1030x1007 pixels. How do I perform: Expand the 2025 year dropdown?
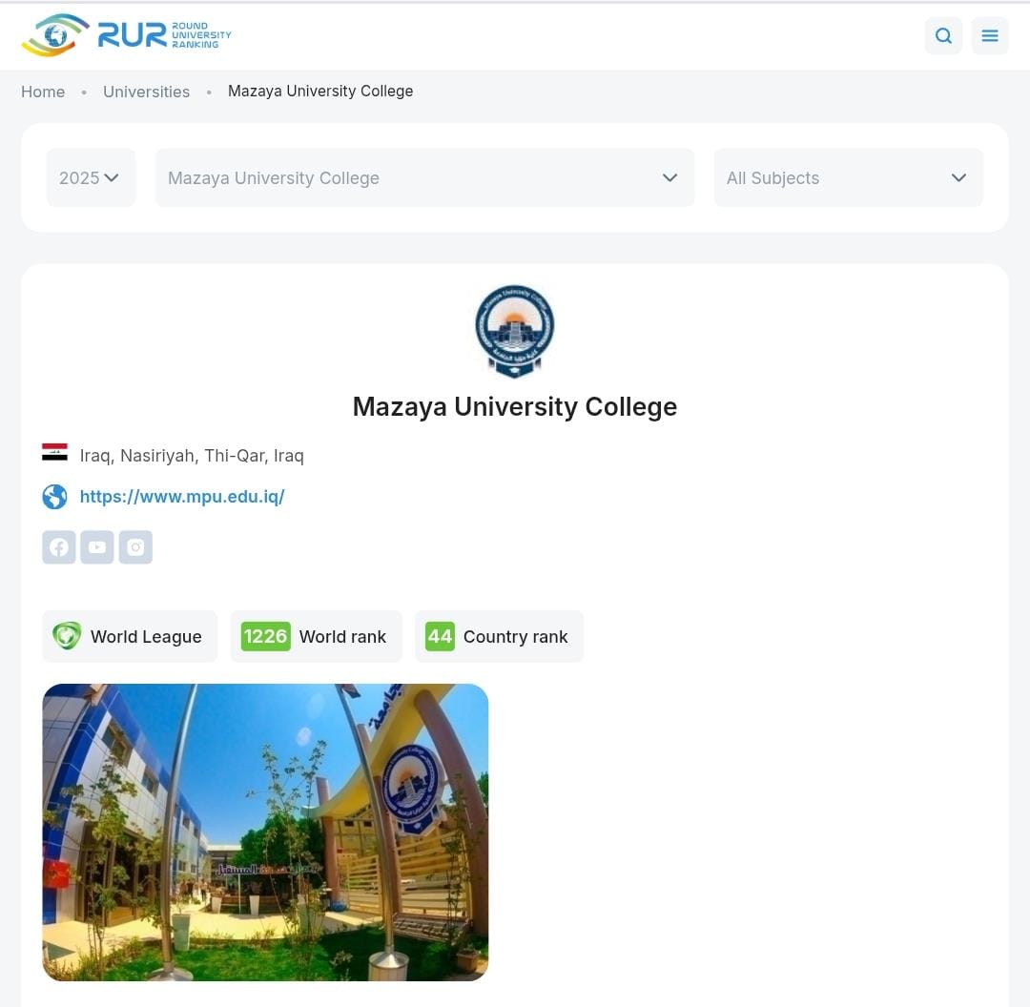91,178
